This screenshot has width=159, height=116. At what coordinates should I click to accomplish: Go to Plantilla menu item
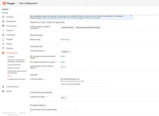[x=10, y=48]
